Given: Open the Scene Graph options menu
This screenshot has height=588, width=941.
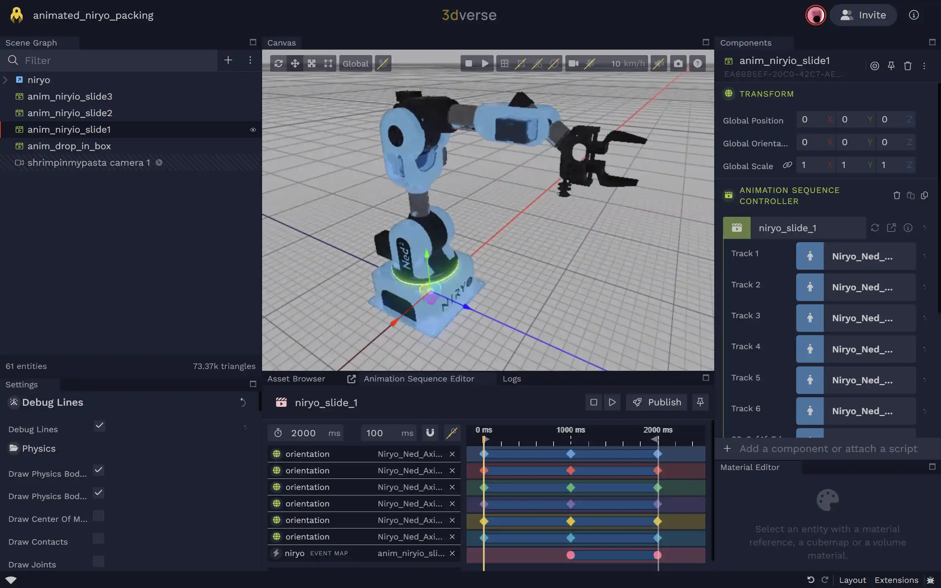Looking at the screenshot, I should click(250, 60).
